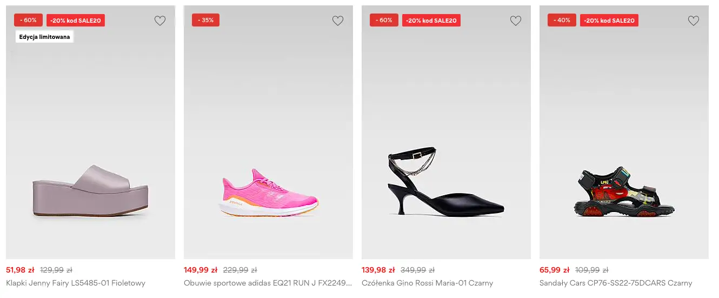Click the 51,98 zł sale price
The image size is (719, 298).
point(20,270)
